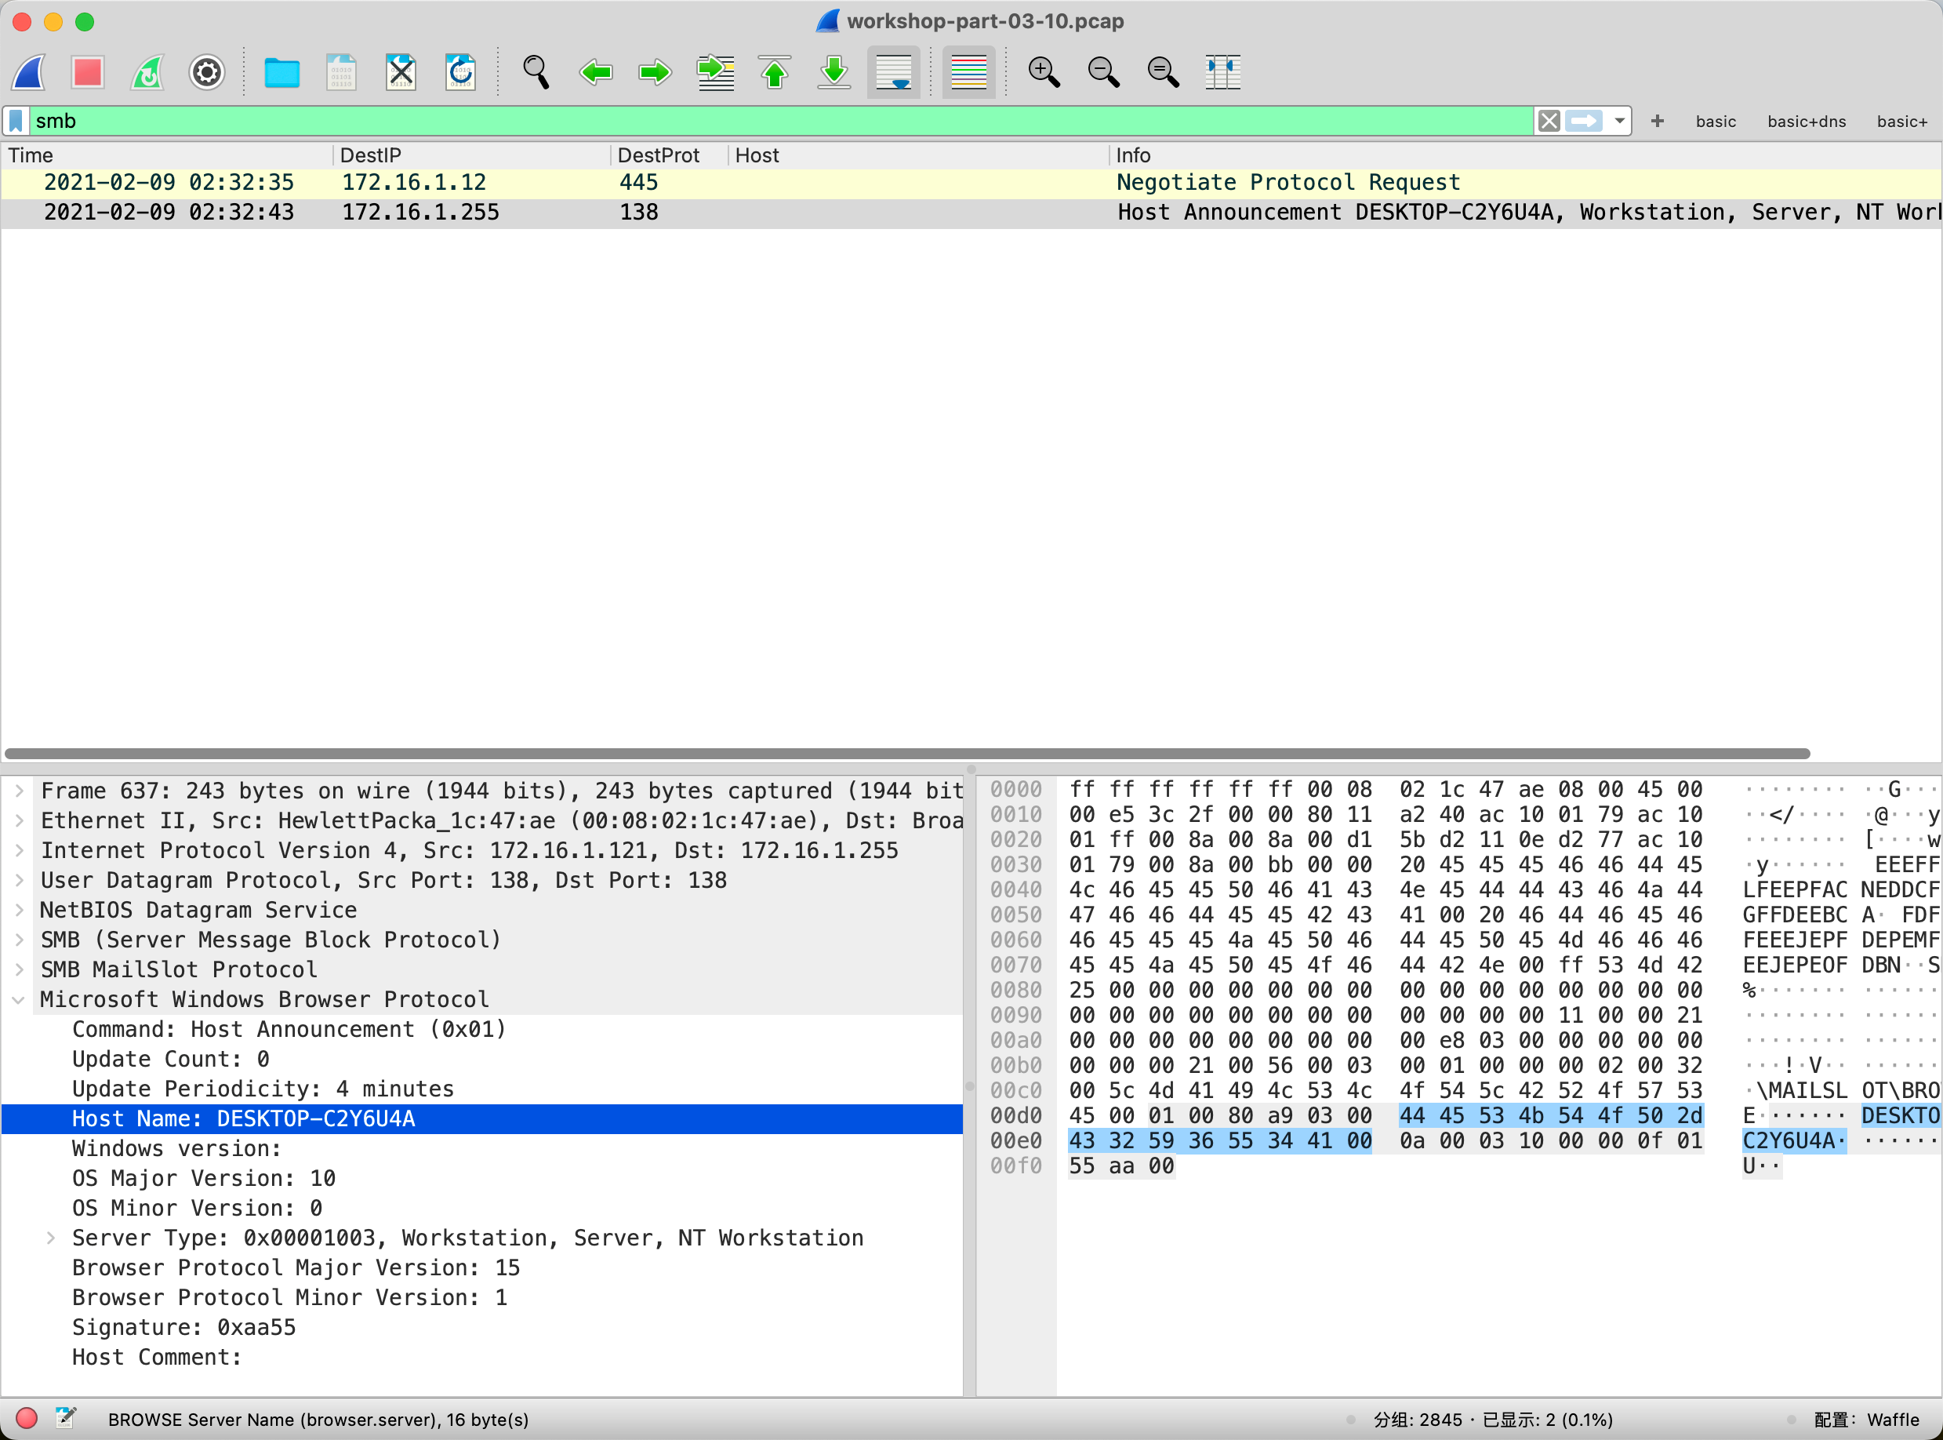The image size is (1943, 1440).
Task: Go to first packet arrow icon
Action: tap(774, 72)
